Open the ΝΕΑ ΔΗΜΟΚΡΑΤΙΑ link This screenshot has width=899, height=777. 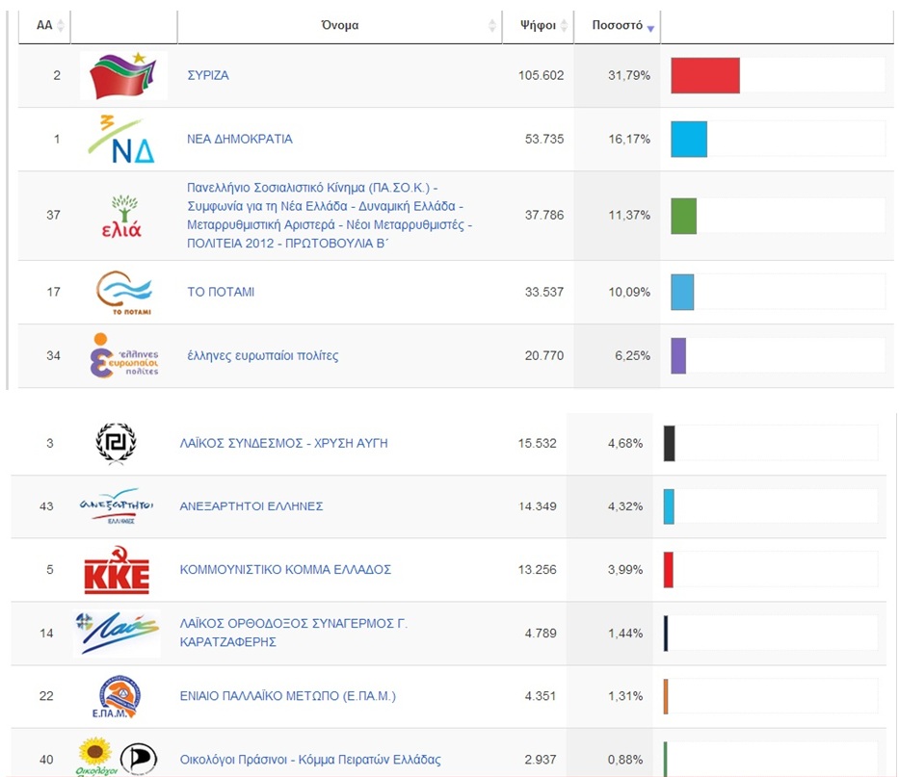[239, 139]
